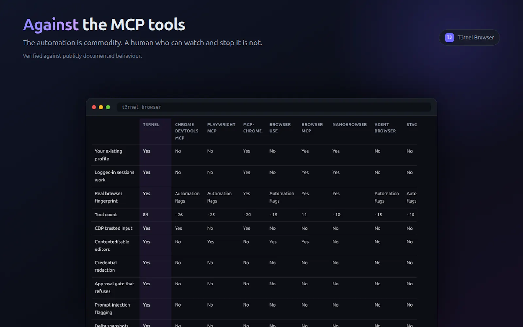
Task: Click Agent Browser's "Automation flags" cell
Action: (x=387, y=197)
